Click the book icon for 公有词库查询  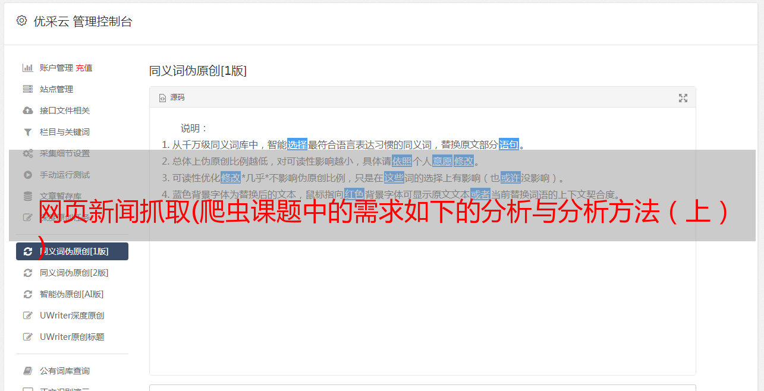[27, 371]
